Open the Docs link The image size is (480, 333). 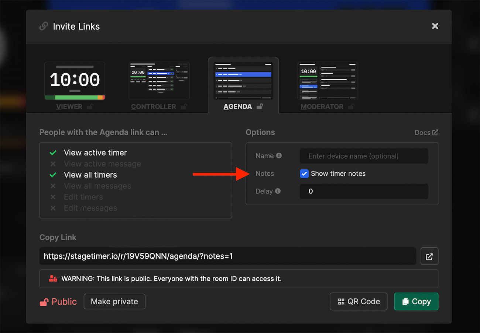point(426,133)
